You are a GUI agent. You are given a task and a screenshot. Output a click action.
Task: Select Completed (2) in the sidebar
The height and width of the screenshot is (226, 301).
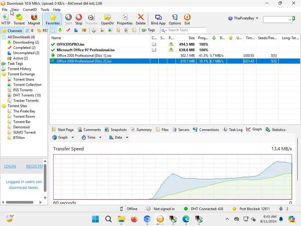click(x=24, y=48)
